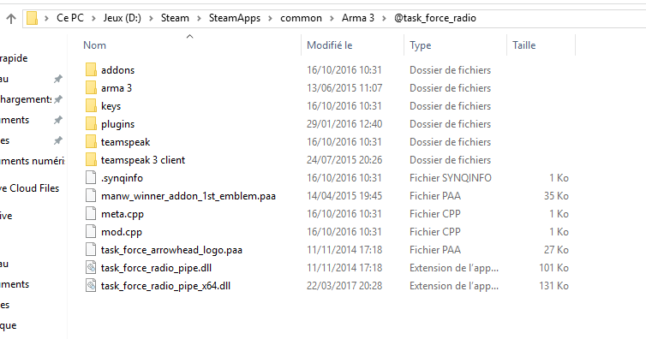
Task: Click the Up arrow navigation icon
Action: pyautogui.click(x=11, y=19)
